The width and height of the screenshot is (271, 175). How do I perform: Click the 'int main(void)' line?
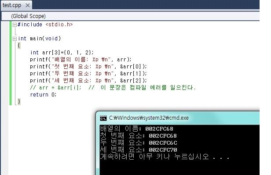click(40, 39)
